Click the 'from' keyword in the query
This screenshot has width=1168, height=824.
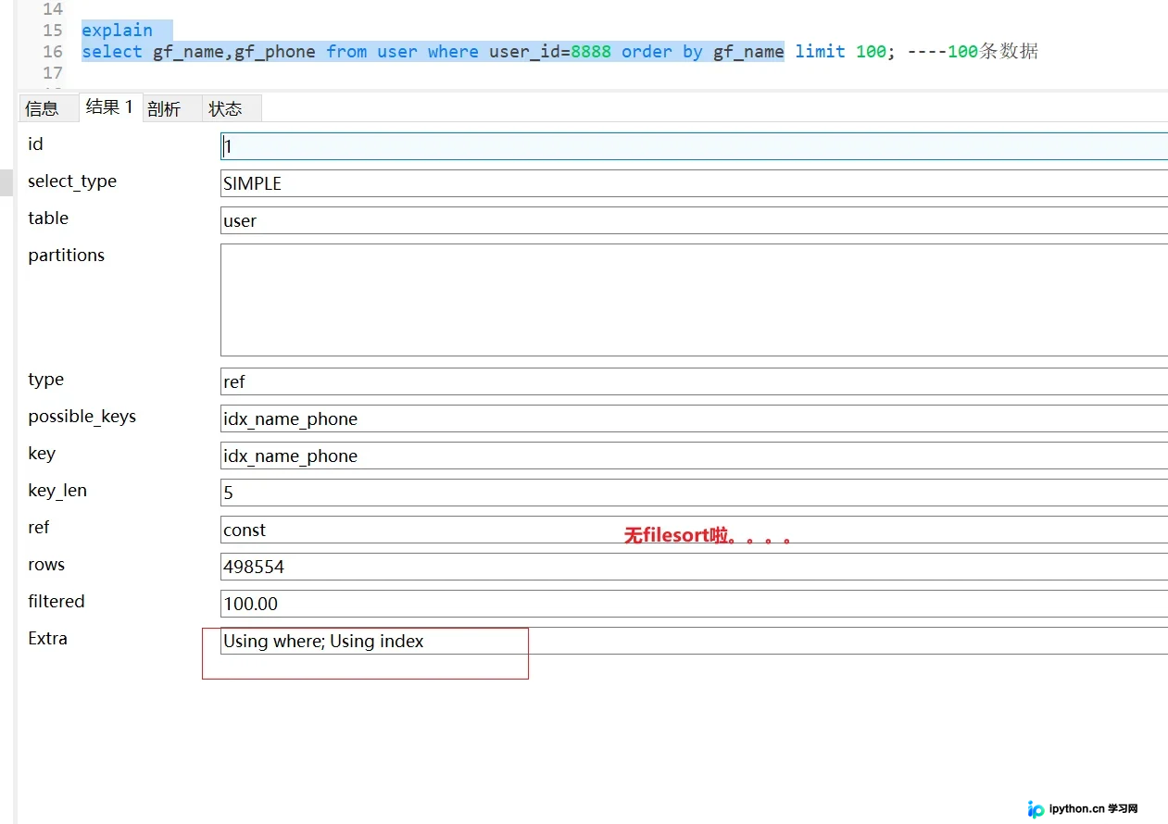pos(346,51)
